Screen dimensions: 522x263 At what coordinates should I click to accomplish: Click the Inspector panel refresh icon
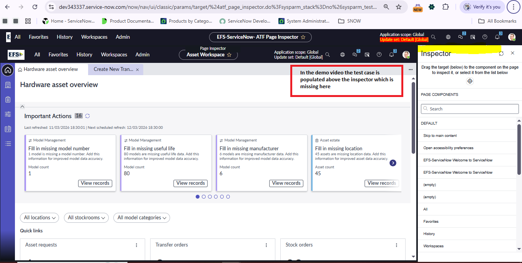(x=501, y=54)
